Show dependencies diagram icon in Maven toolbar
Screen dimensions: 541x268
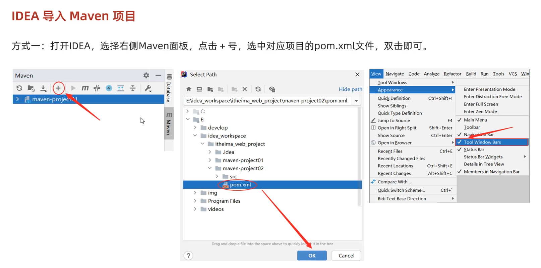tap(121, 88)
